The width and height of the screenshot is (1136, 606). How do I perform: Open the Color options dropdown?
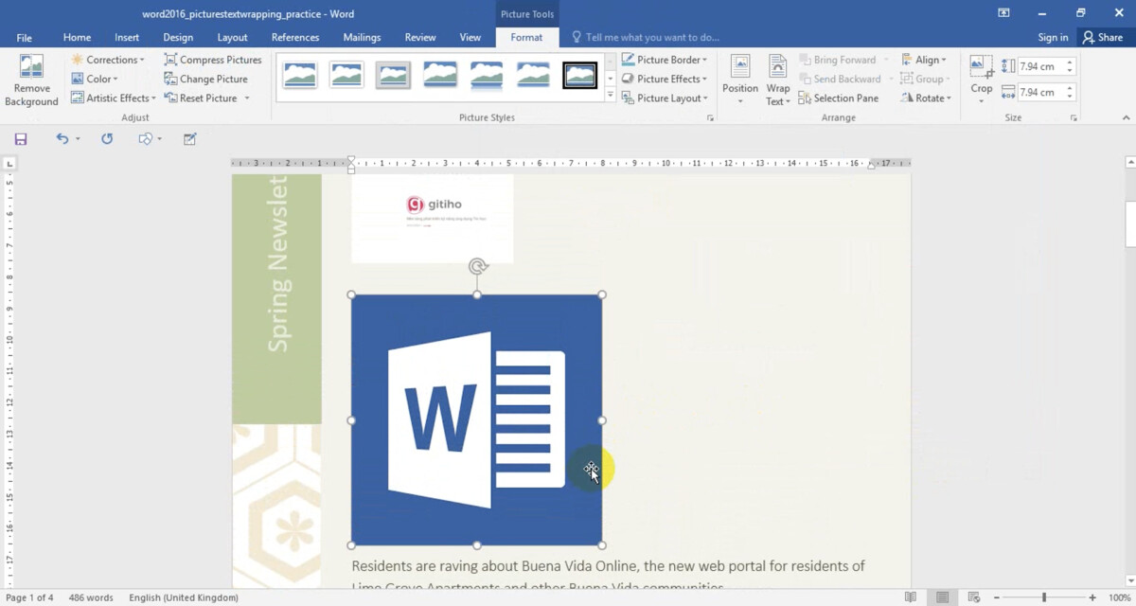tap(95, 79)
